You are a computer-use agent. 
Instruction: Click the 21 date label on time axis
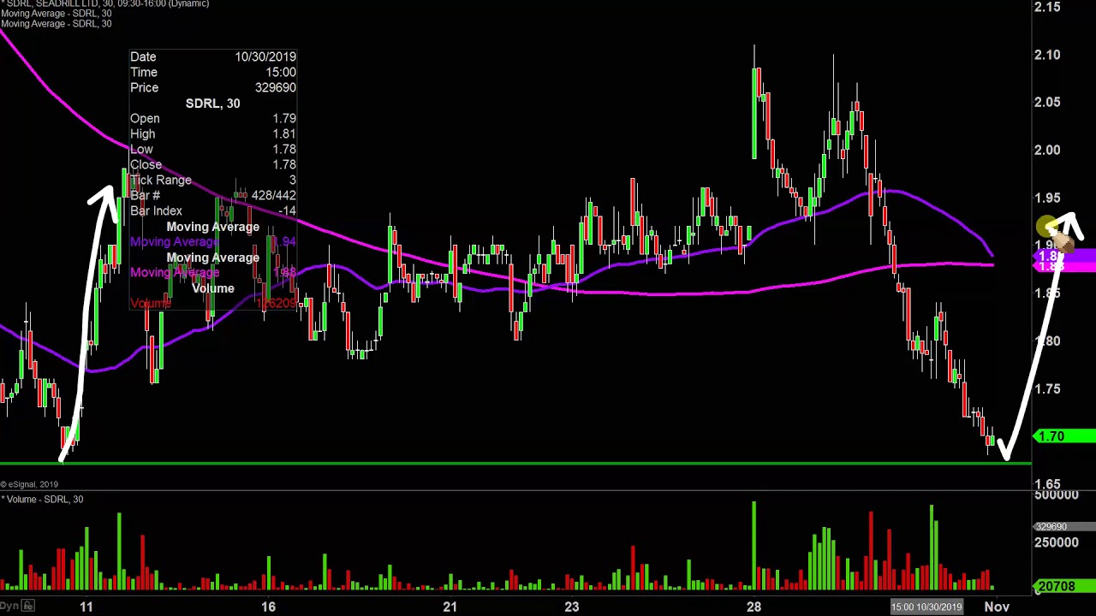450,607
